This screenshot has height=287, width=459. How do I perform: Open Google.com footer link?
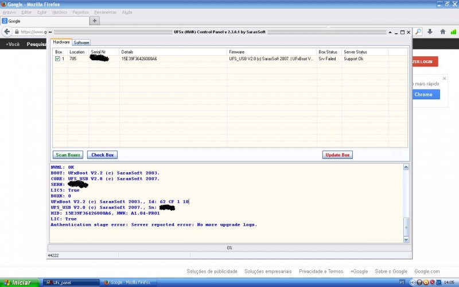tap(427, 272)
